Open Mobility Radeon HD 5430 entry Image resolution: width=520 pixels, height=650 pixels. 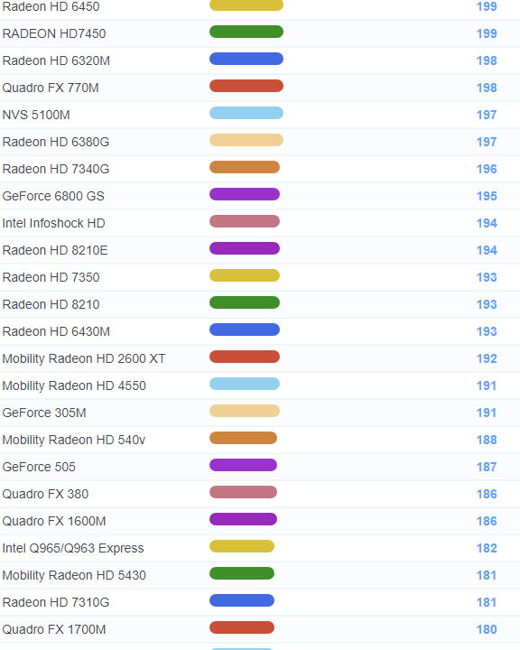[74, 575]
